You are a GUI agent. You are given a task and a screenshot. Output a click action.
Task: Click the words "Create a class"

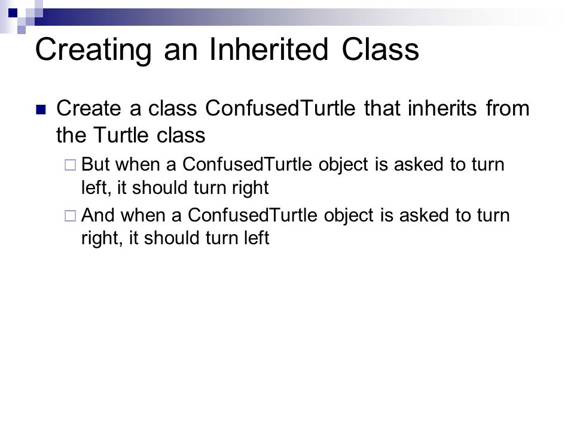[127, 108]
